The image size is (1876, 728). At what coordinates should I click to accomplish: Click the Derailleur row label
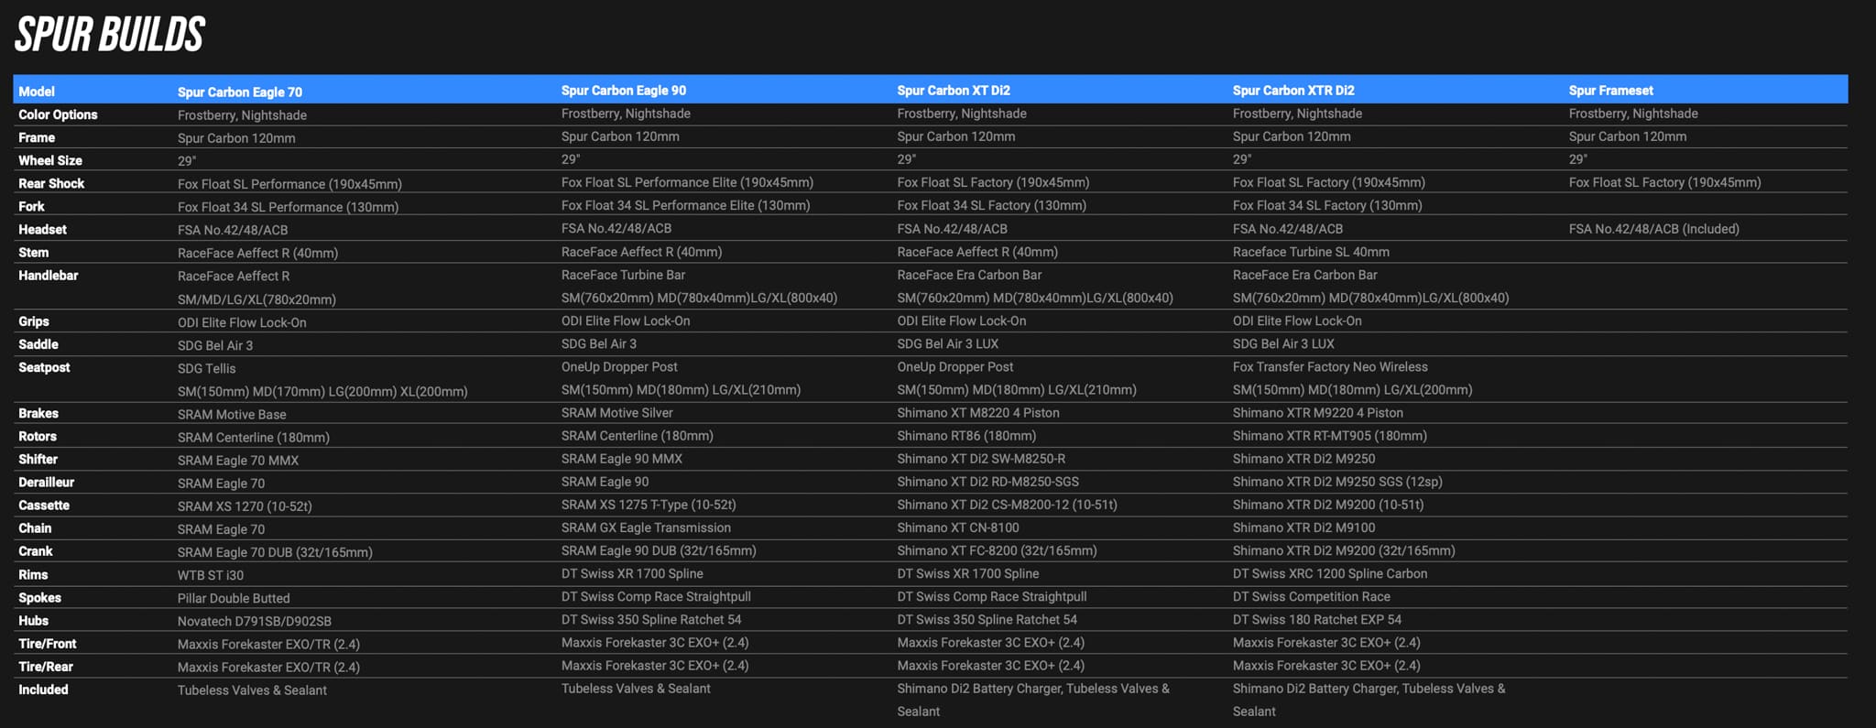[x=46, y=482]
